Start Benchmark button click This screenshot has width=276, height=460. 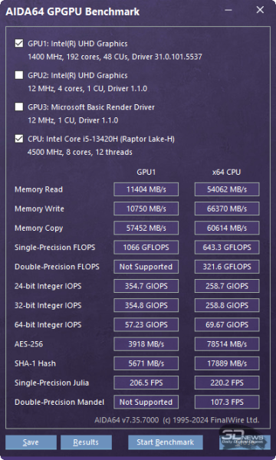165,442
